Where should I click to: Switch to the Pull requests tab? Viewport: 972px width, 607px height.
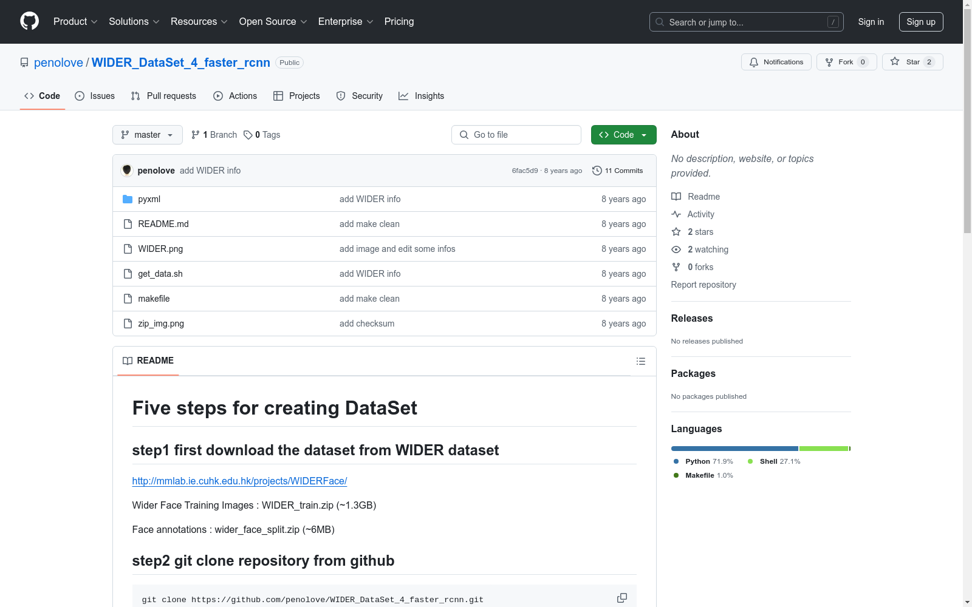pyautogui.click(x=163, y=96)
